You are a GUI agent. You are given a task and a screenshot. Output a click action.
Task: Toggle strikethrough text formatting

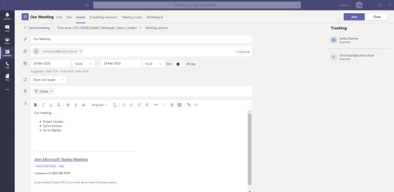click(58, 105)
